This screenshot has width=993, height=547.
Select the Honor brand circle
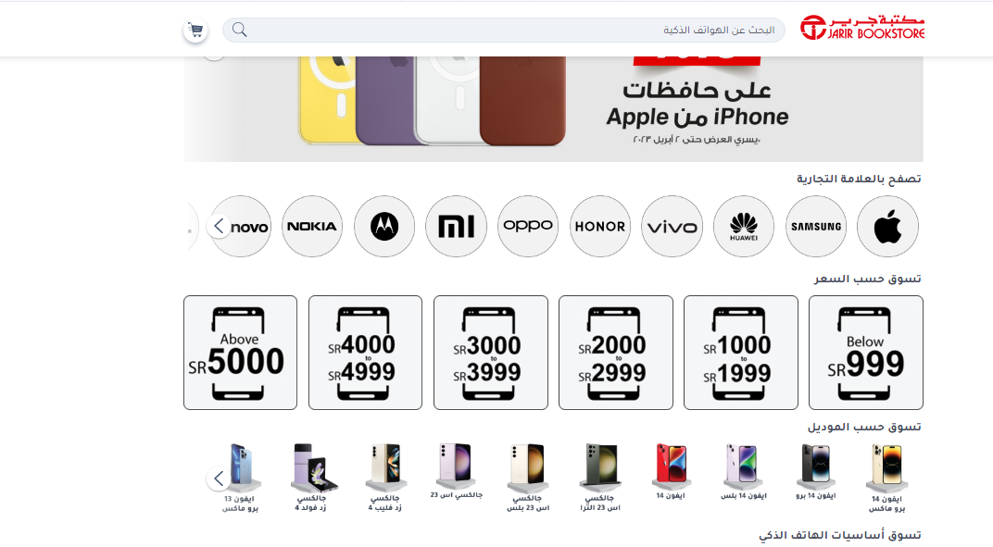tap(599, 226)
